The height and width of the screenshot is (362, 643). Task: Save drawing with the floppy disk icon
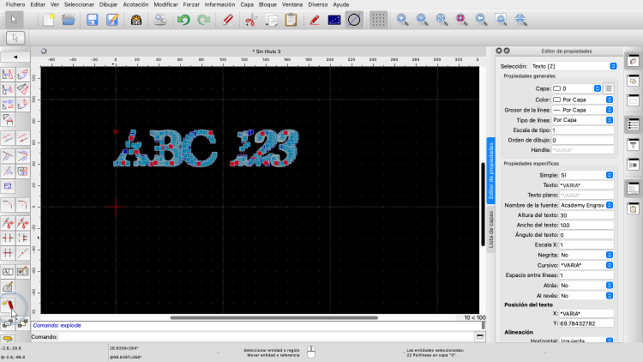tap(93, 20)
